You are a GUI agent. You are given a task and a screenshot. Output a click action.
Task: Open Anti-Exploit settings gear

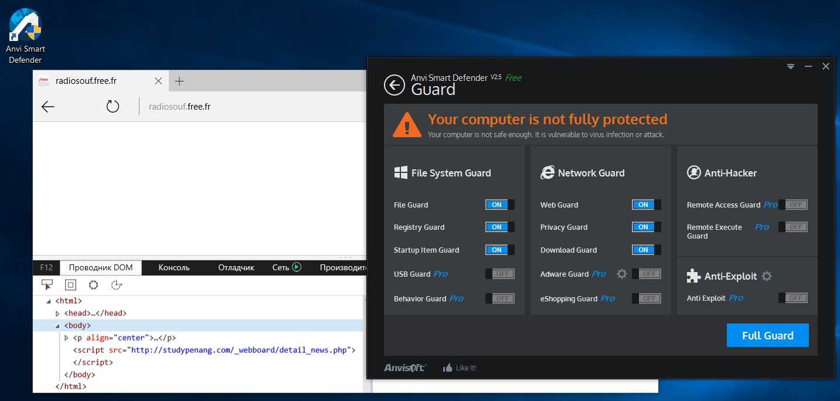click(767, 276)
